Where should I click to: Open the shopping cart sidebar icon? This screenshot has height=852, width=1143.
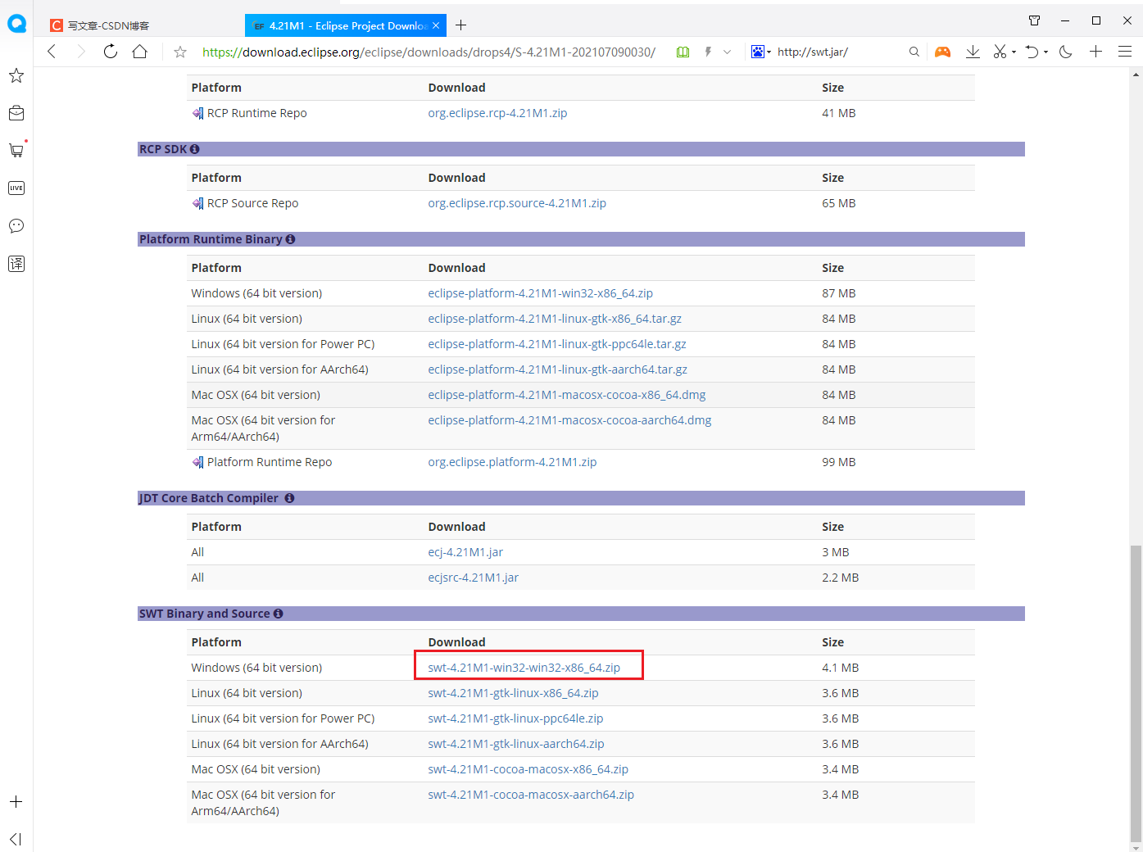[16, 150]
